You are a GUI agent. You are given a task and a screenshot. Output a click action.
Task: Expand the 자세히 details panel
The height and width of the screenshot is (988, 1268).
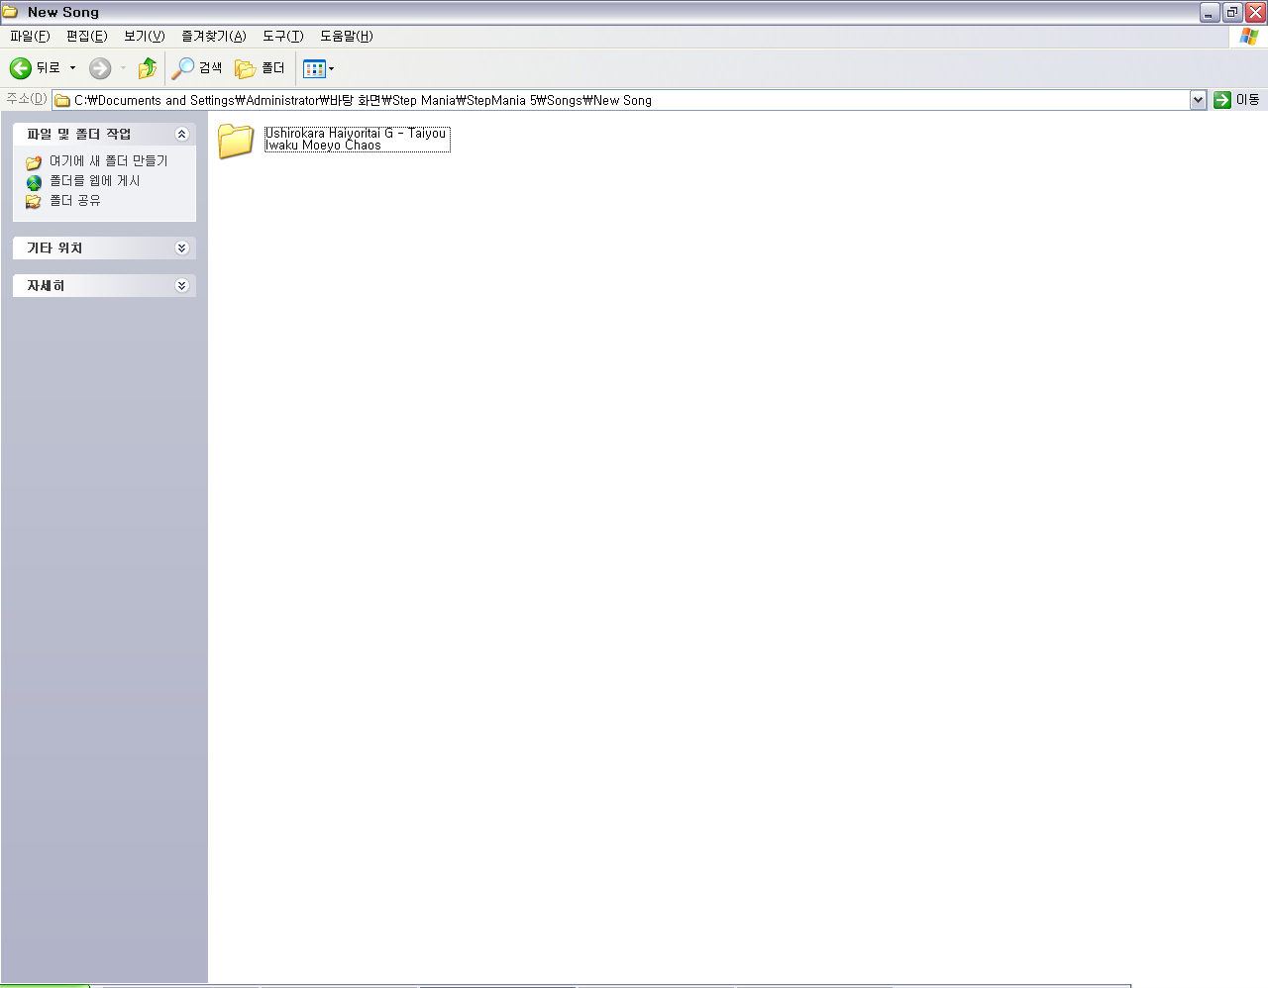(x=181, y=285)
